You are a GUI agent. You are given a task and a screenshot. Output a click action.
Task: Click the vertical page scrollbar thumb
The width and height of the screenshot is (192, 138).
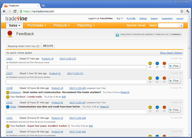(189, 48)
